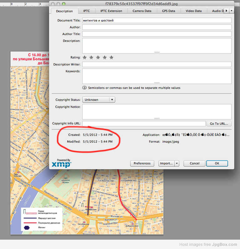Open the tab list dropdown menu
The image size is (240, 249).
(x=232, y=11)
